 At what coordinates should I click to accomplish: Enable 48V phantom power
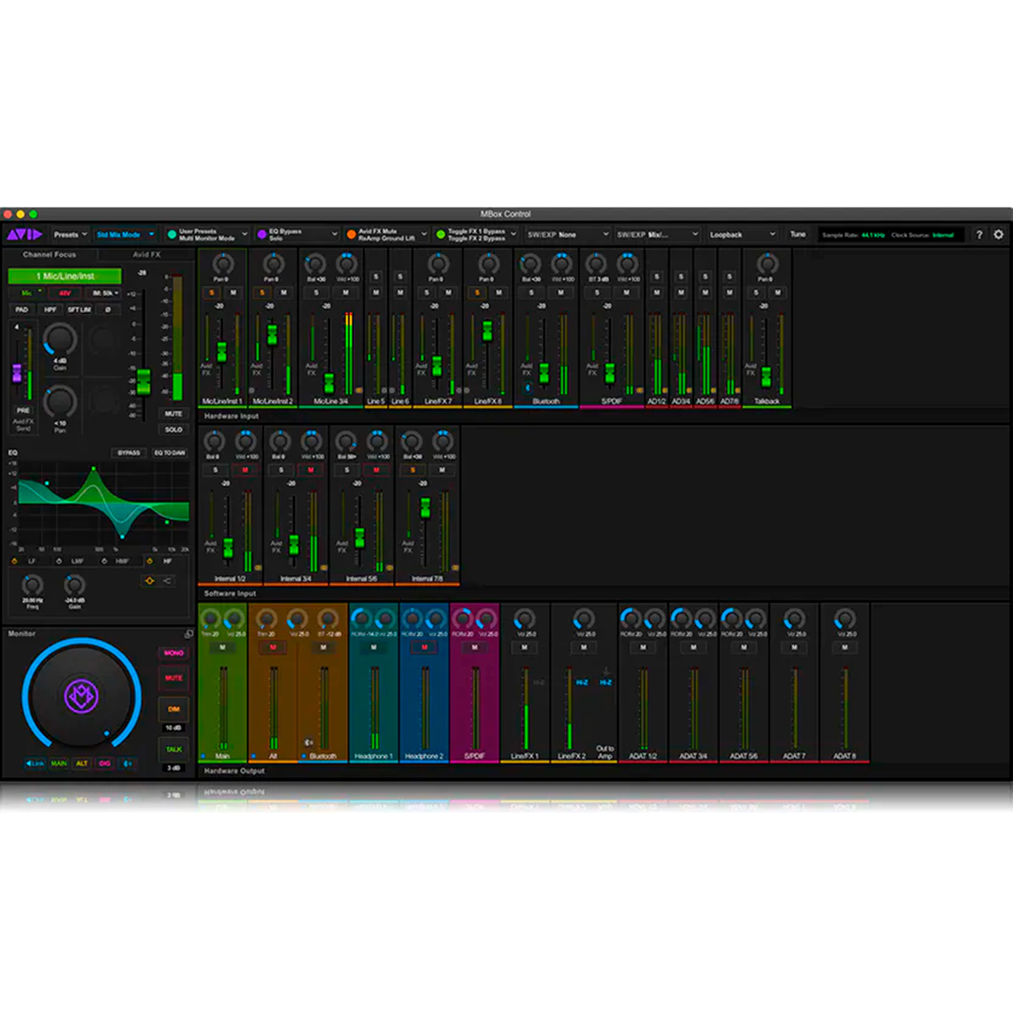tap(65, 293)
